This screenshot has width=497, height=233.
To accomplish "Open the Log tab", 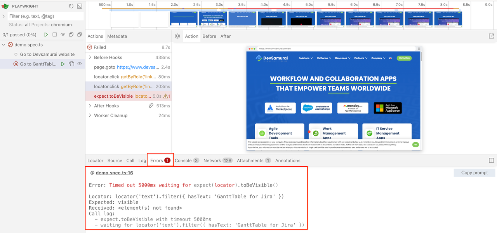I will [142, 161].
